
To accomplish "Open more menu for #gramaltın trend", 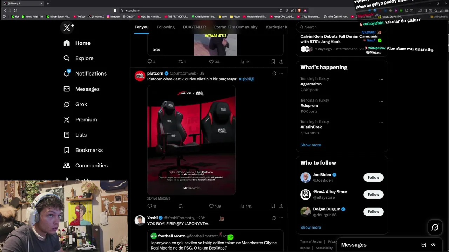I will tap(381, 80).
